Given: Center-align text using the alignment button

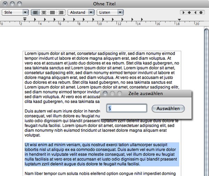Looking at the screenshot, I should [44, 12].
